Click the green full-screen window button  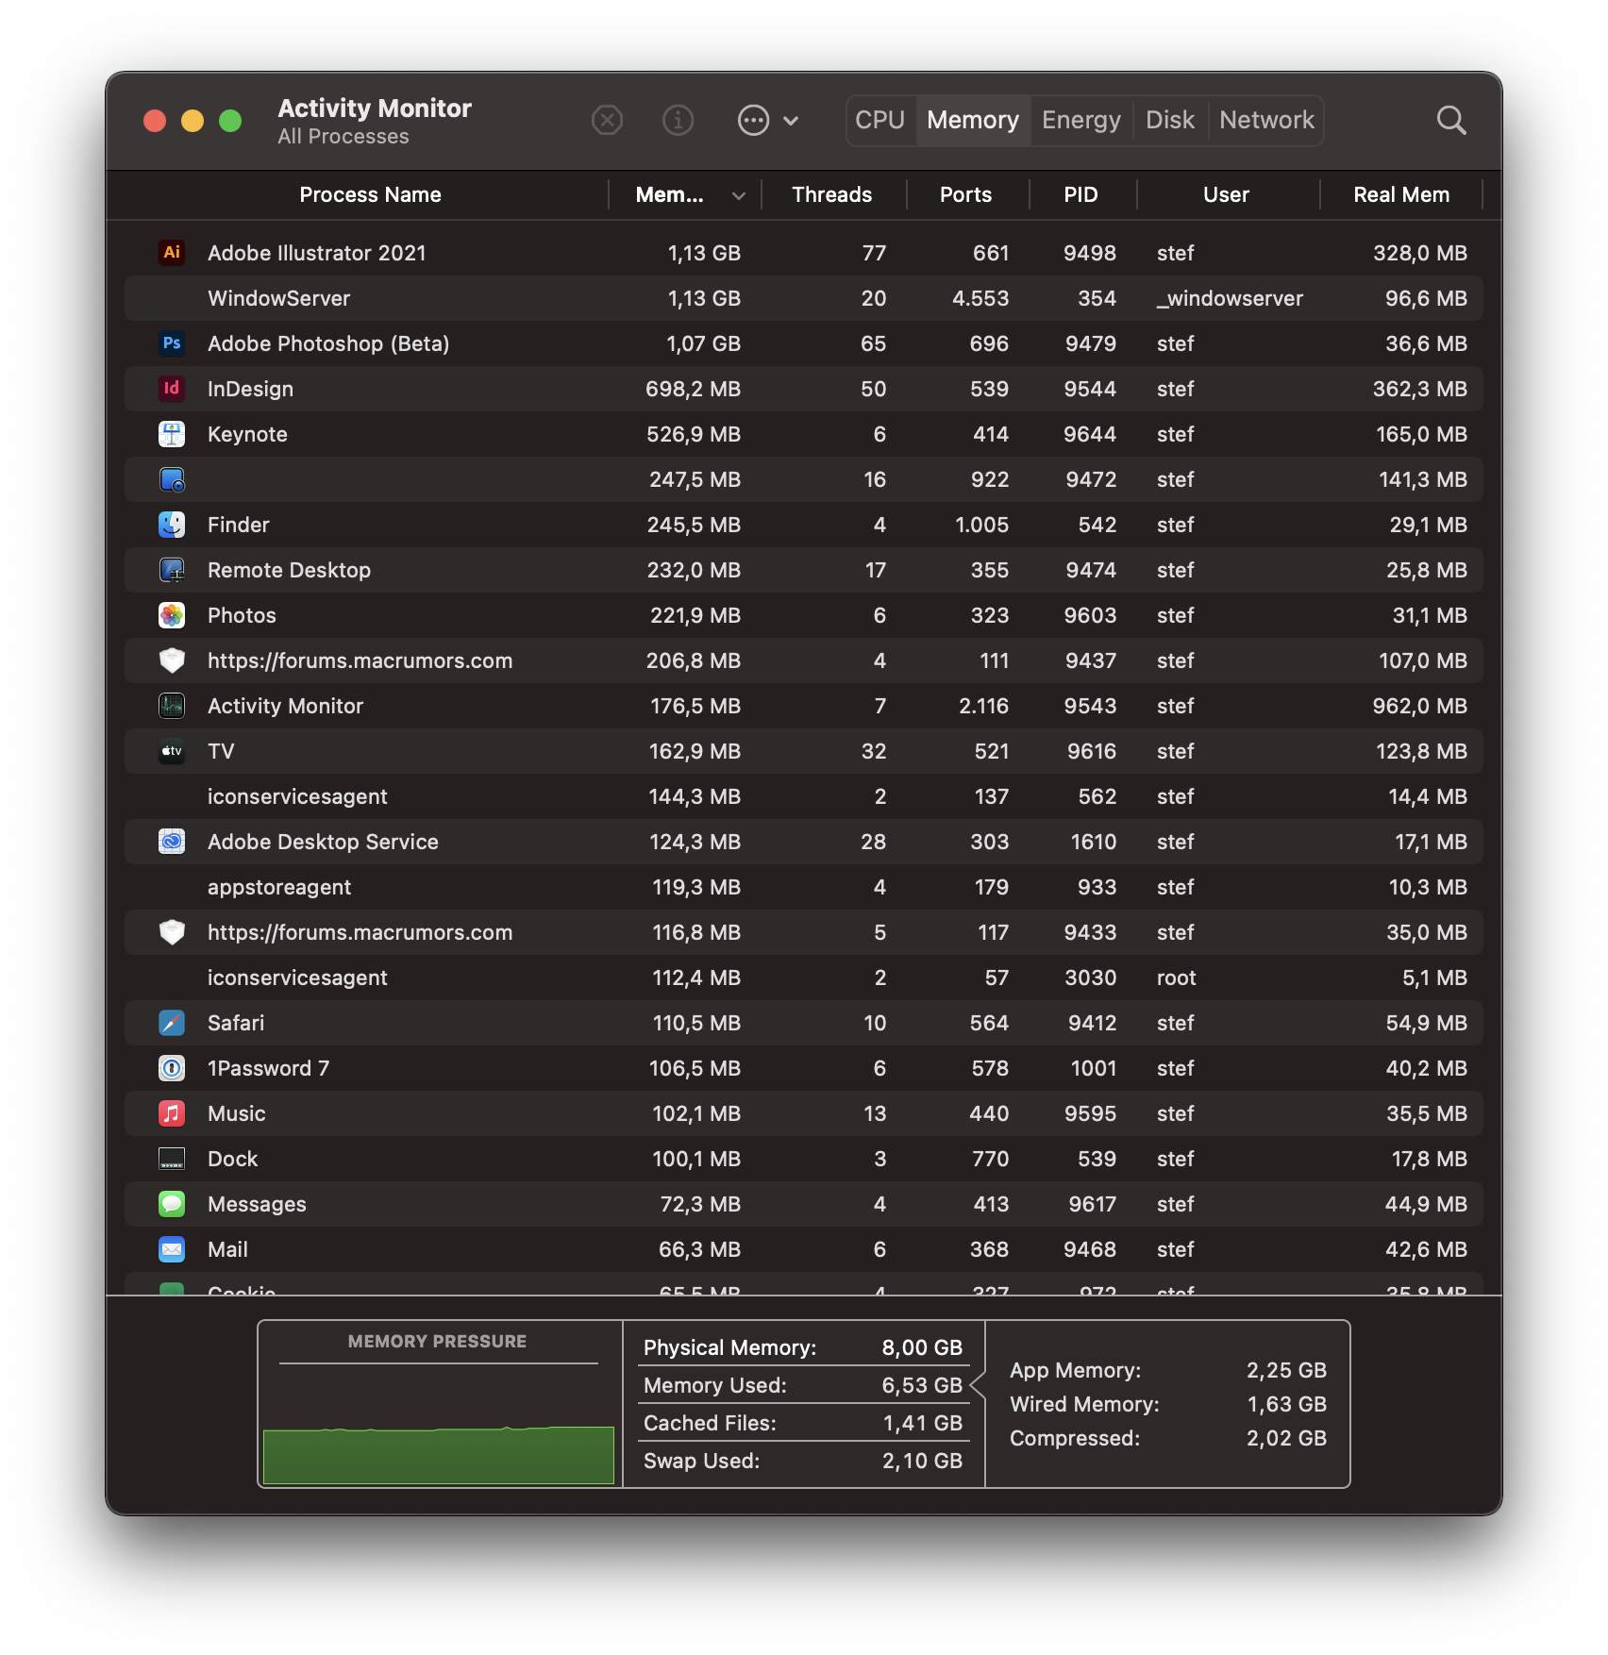pyautogui.click(x=230, y=121)
